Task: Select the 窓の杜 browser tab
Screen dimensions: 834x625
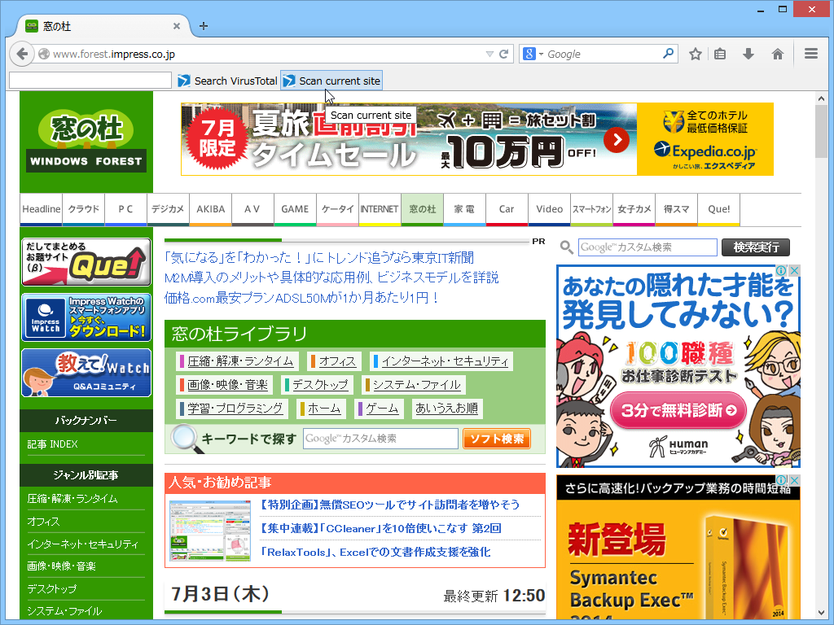Action: [103, 26]
